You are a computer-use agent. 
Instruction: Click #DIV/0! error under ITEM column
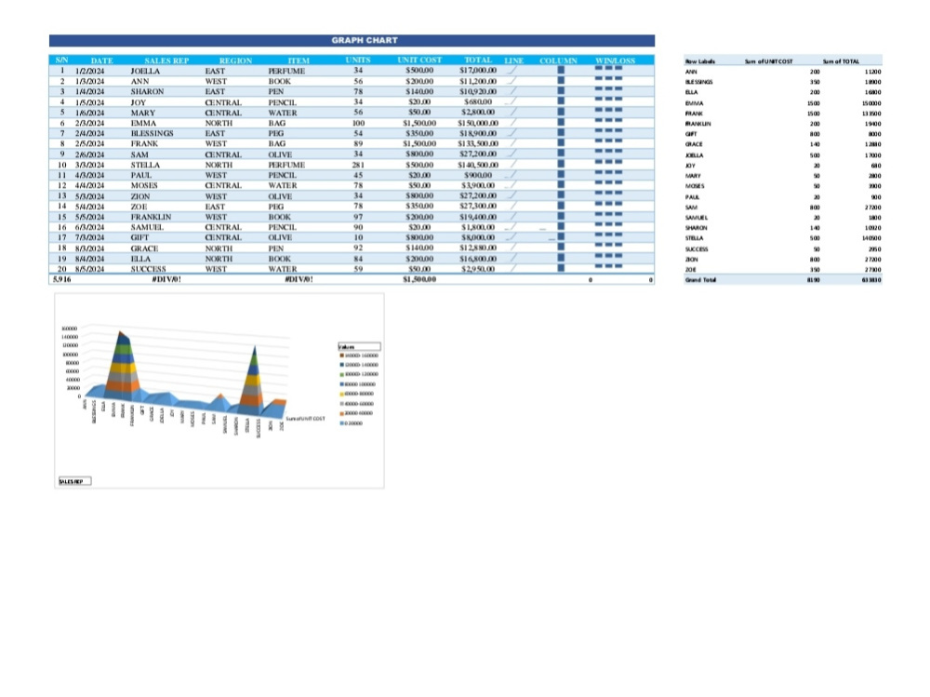pyautogui.click(x=299, y=279)
